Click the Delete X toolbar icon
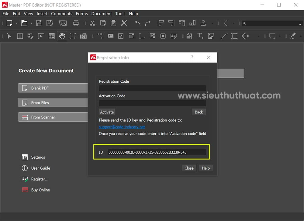Screen dimensions: 304x221 [x=124, y=23]
